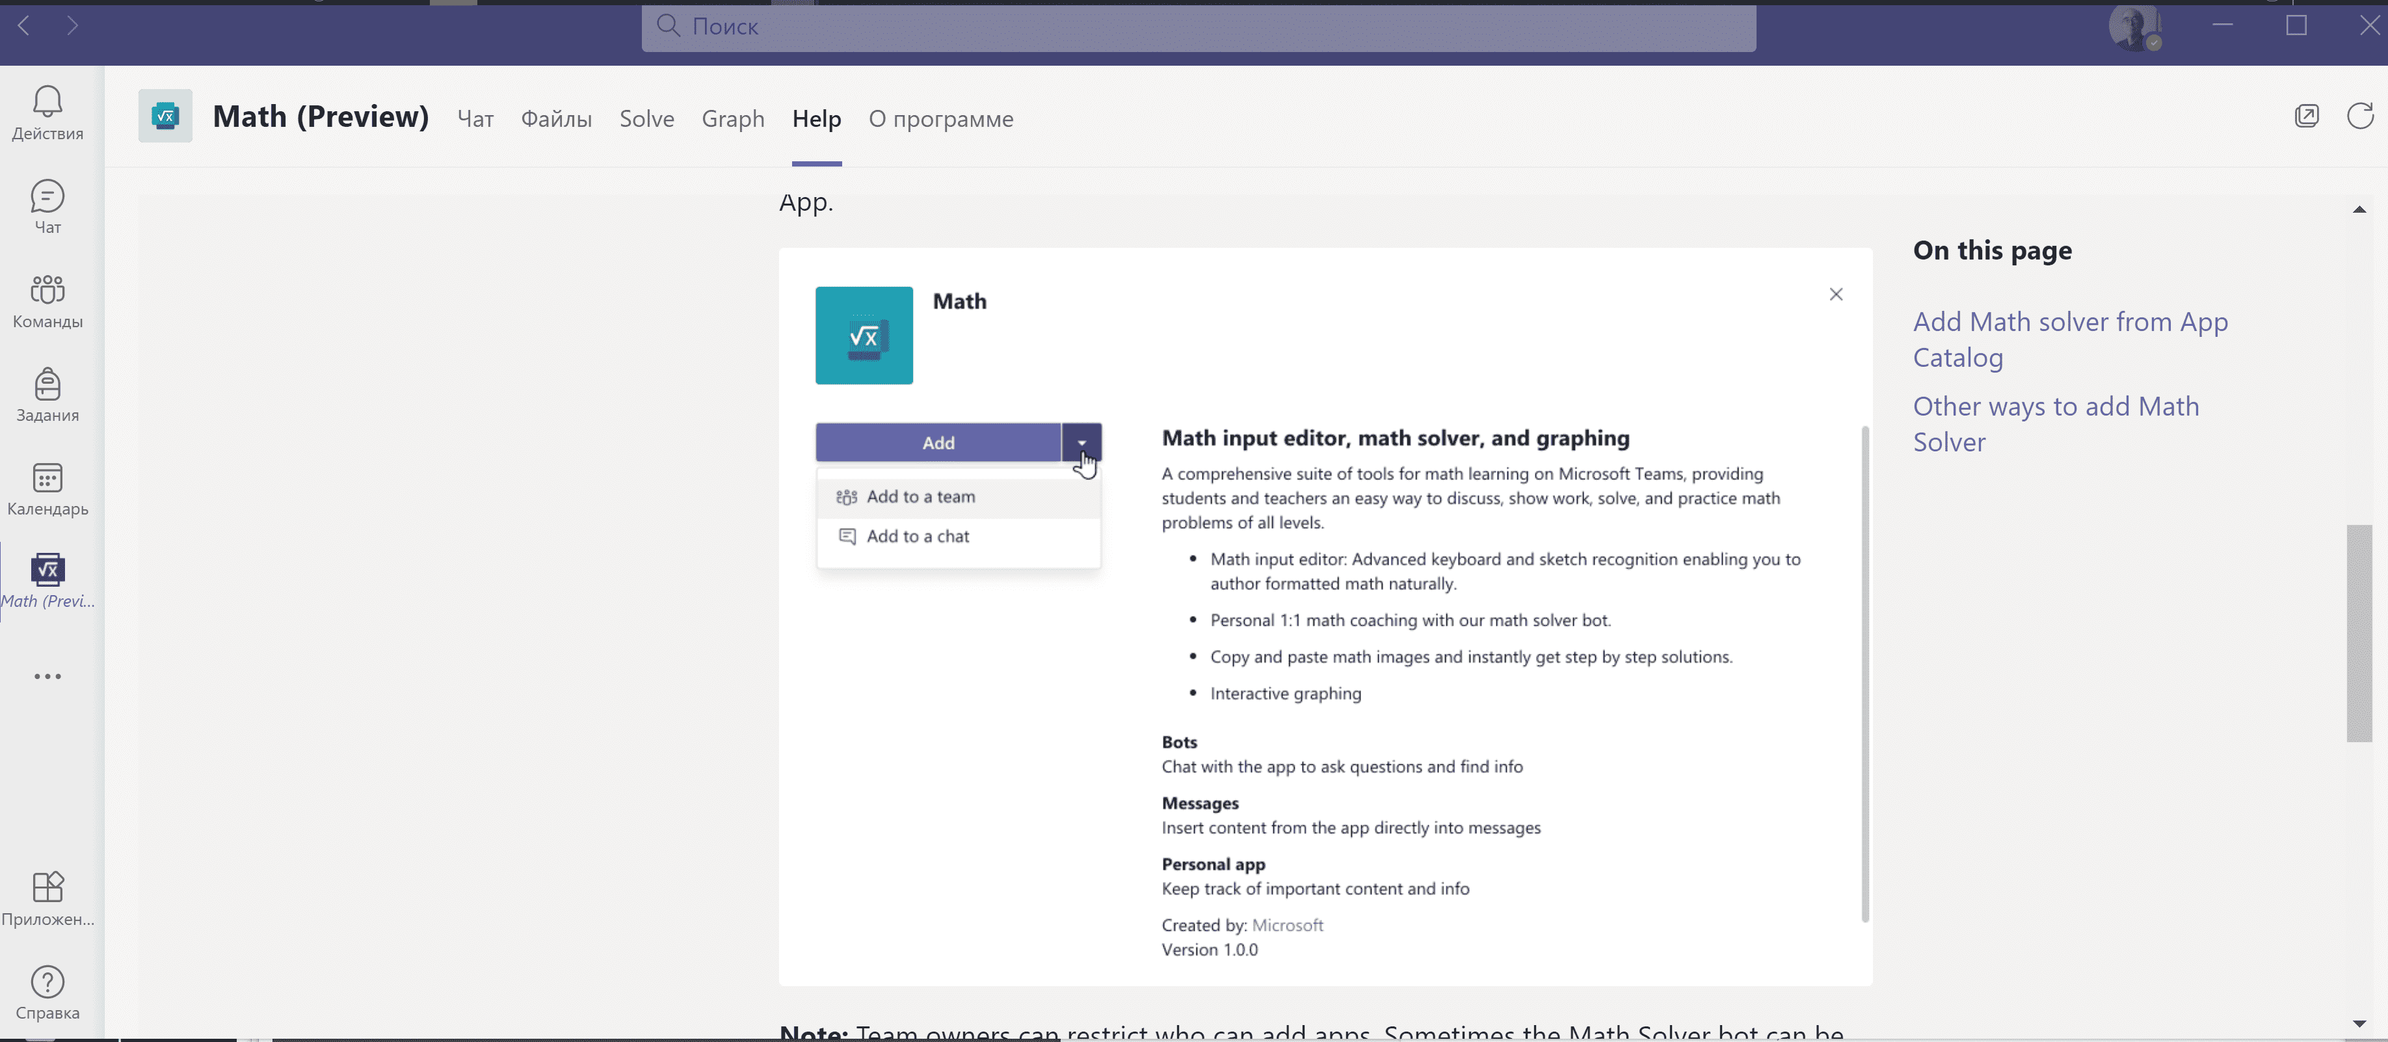Image resolution: width=2388 pixels, height=1042 pixels.
Task: Open the user profile avatar
Action: click(2135, 26)
